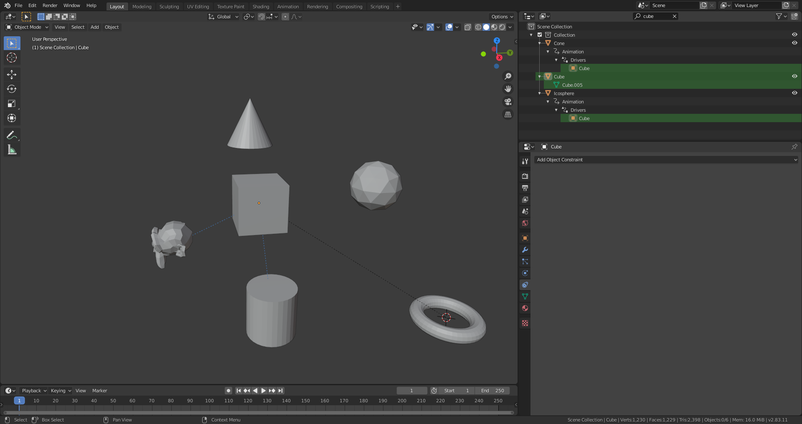Image resolution: width=802 pixels, height=424 pixels.
Task: Clear the cube search in the outliner filter
Action: pos(674,16)
